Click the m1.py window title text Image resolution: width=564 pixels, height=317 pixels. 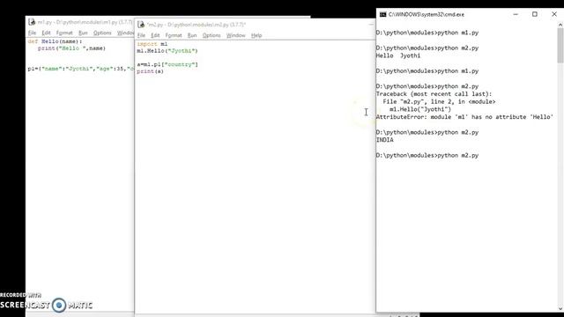point(85,22)
